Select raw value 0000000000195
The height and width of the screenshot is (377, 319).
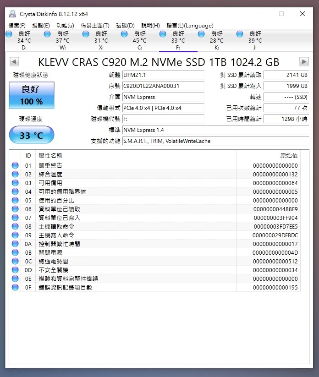tap(275, 288)
